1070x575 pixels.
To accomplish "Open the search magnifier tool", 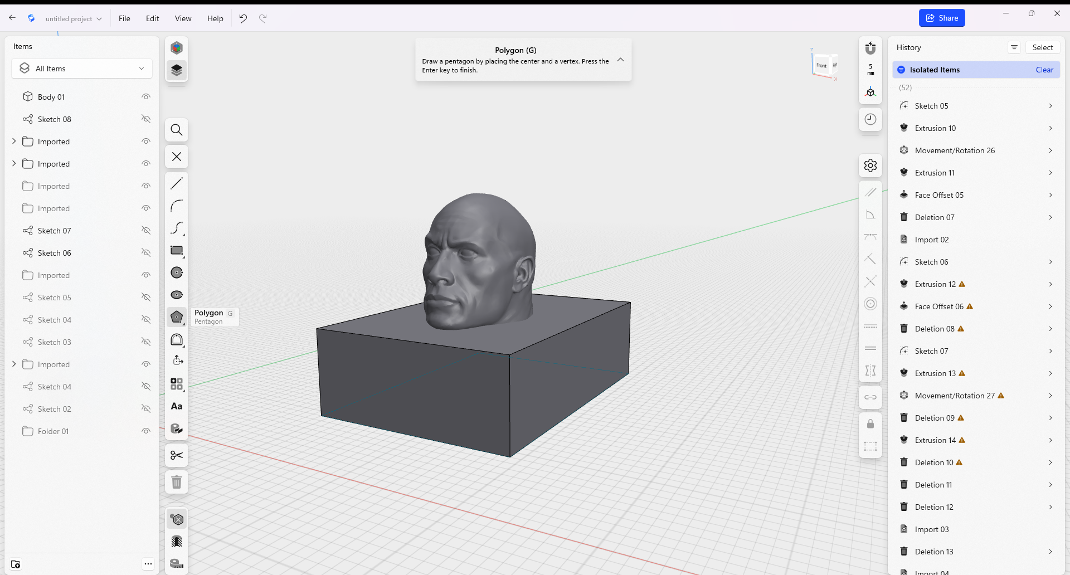I will pyautogui.click(x=177, y=130).
